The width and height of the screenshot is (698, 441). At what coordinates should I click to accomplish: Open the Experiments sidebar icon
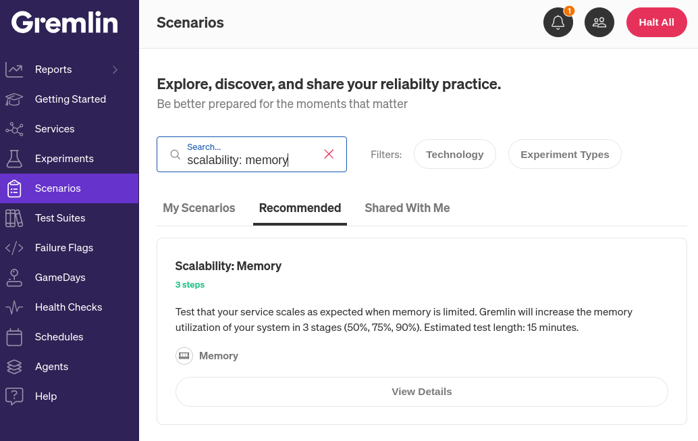coord(14,158)
